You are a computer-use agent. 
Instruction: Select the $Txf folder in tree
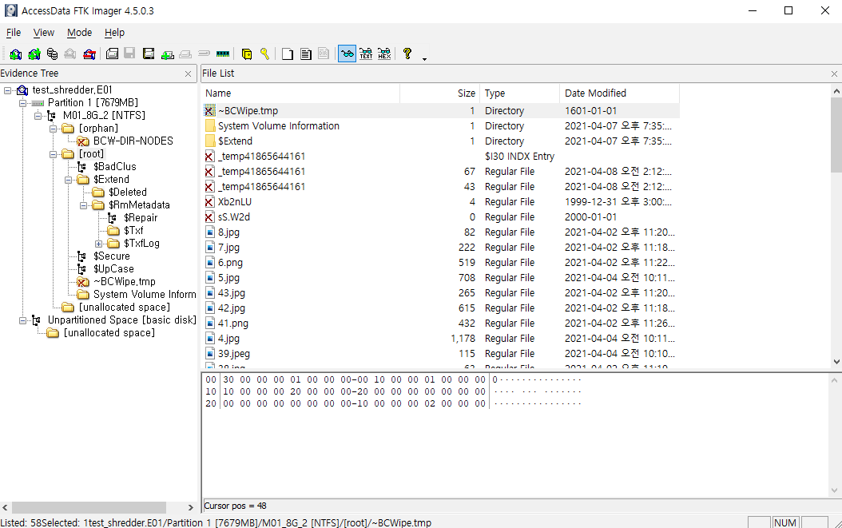pyautogui.click(x=133, y=231)
